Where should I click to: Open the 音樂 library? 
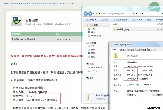[91, 50]
